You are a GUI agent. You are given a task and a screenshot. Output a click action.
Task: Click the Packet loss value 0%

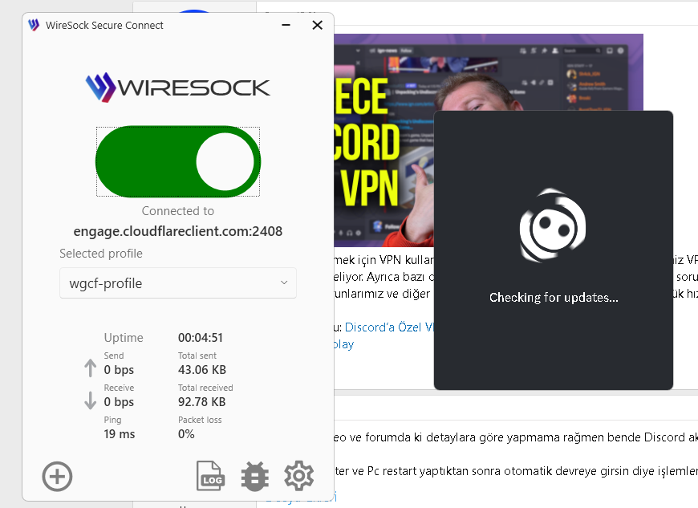click(186, 433)
